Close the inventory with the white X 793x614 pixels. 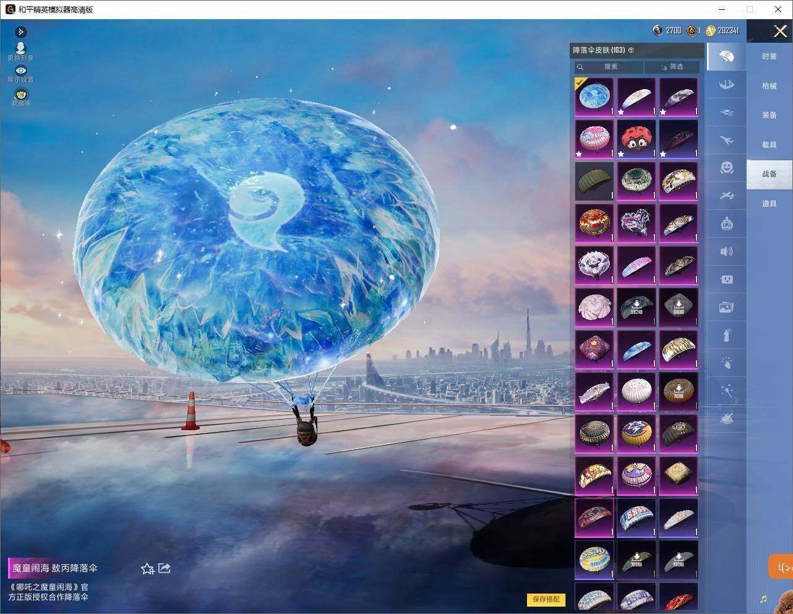(x=780, y=31)
